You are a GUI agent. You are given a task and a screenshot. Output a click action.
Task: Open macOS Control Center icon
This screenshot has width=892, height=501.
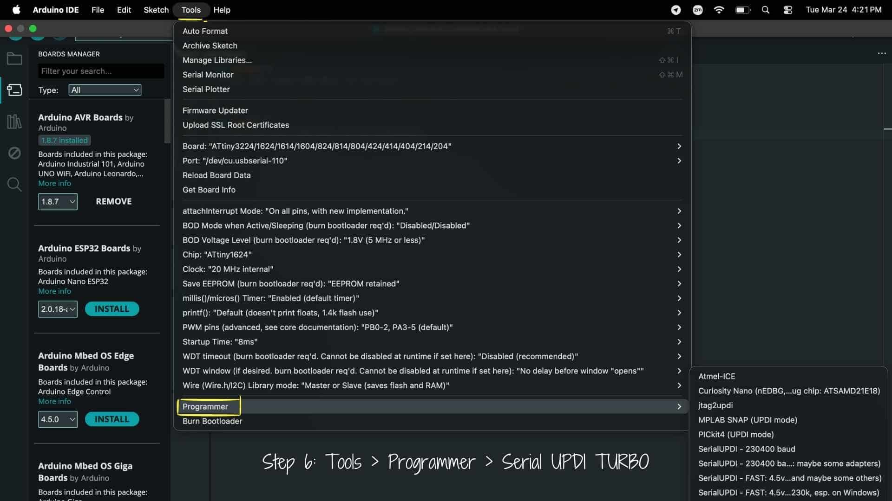point(787,10)
